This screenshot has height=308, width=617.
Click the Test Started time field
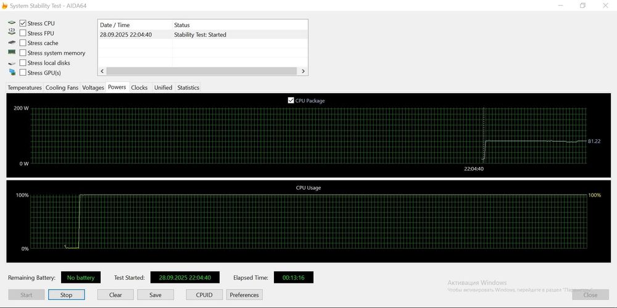tap(185, 277)
